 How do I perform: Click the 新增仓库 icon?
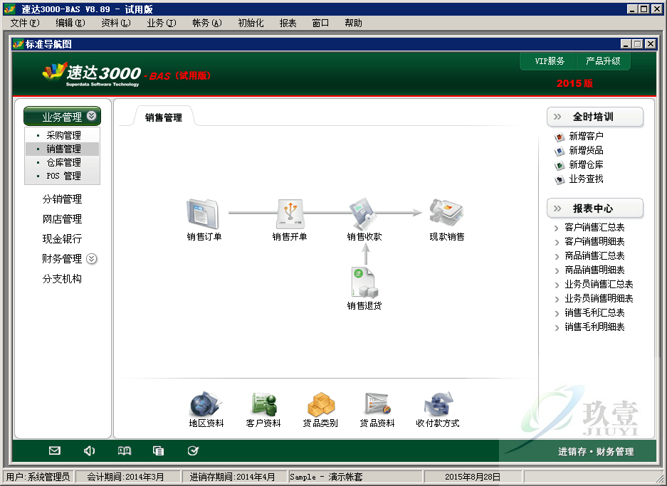pos(560,165)
